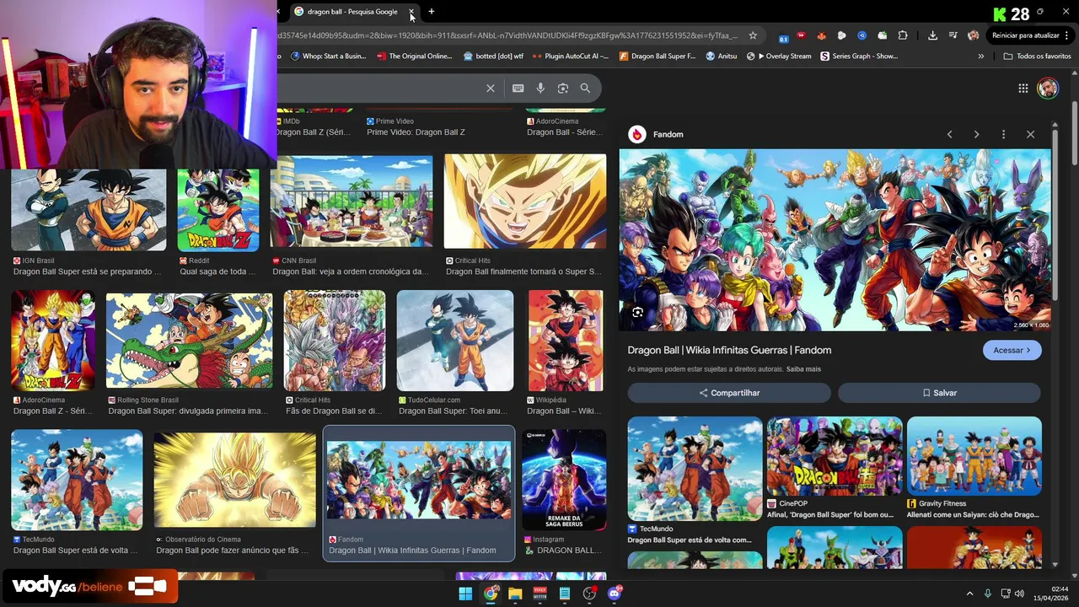This screenshot has height=607, width=1079.
Task: Open File Explorer from taskbar
Action: click(x=515, y=594)
